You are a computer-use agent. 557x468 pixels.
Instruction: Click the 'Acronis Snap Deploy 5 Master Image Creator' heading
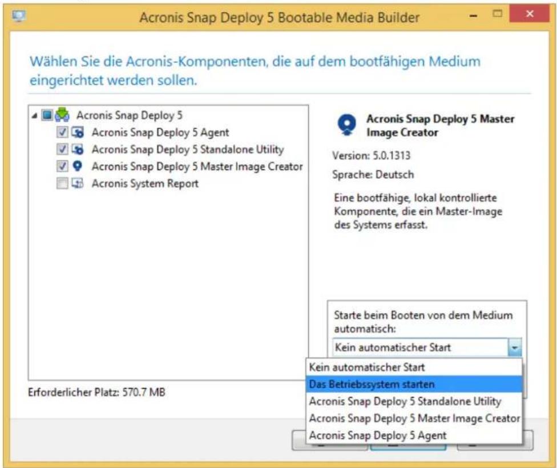(x=441, y=126)
